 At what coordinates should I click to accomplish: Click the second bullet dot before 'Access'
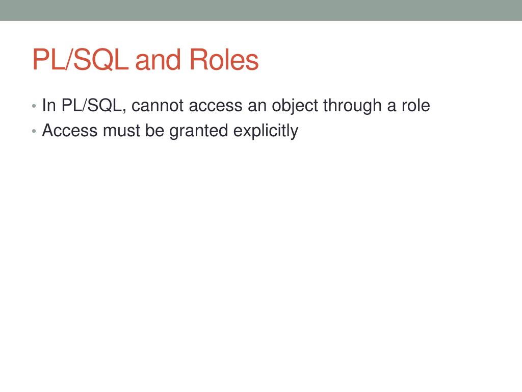pos(34,131)
